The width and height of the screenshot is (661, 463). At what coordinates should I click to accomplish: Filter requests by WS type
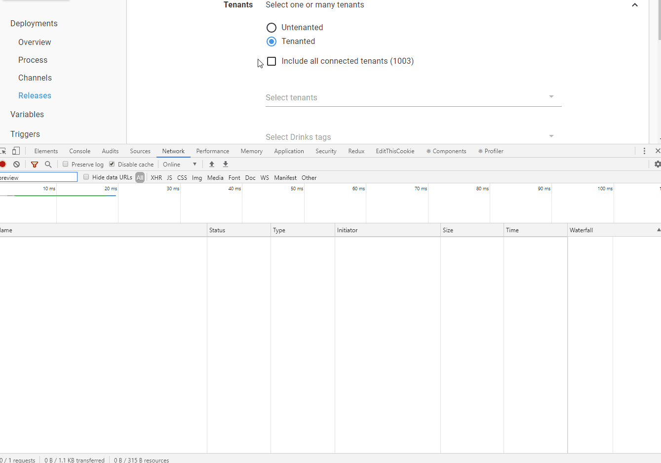pos(265,177)
